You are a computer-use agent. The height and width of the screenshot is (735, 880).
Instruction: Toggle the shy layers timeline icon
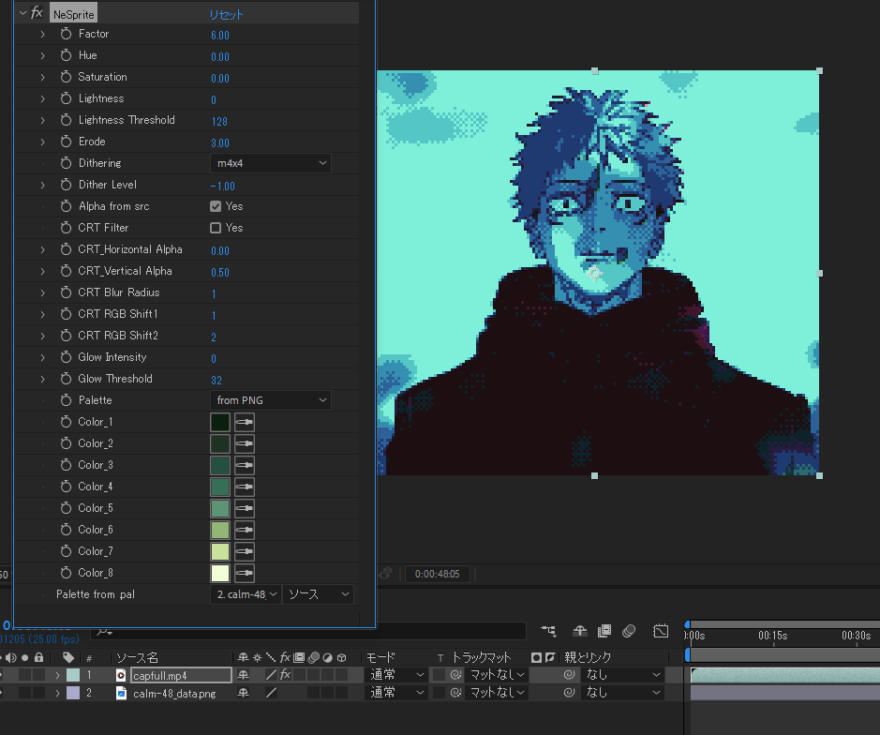pyautogui.click(x=580, y=631)
